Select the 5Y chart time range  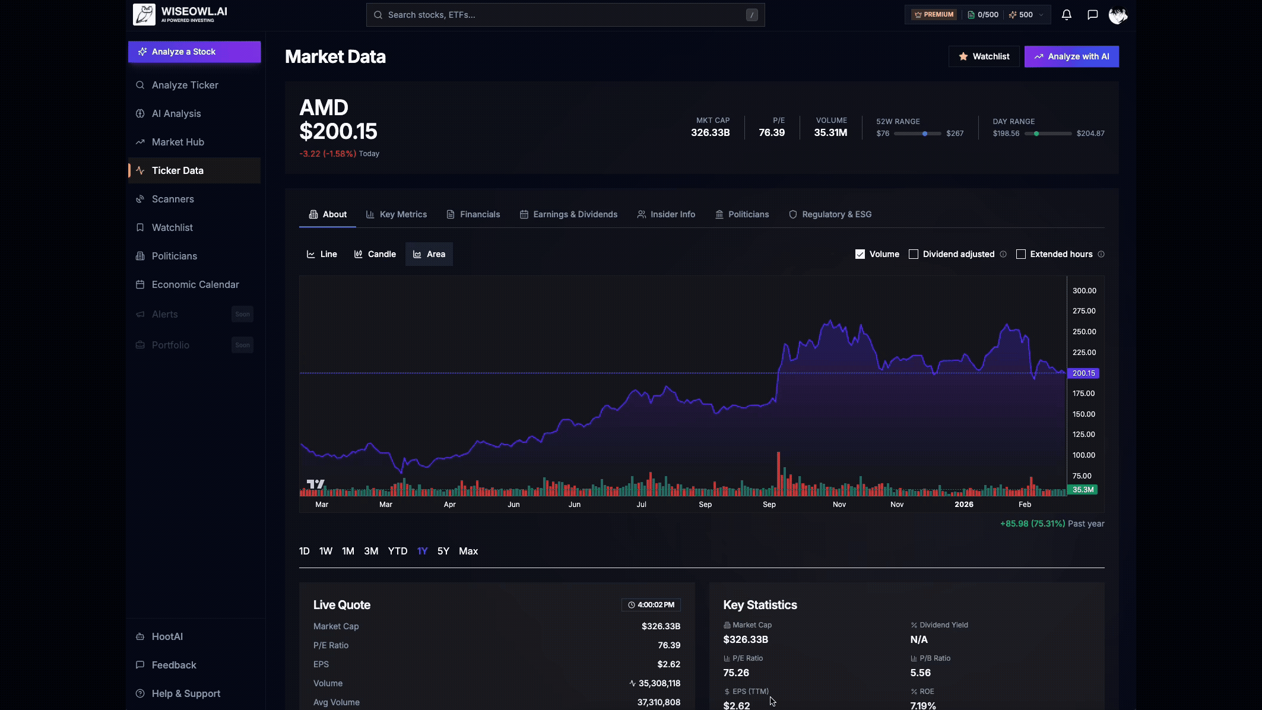point(442,551)
